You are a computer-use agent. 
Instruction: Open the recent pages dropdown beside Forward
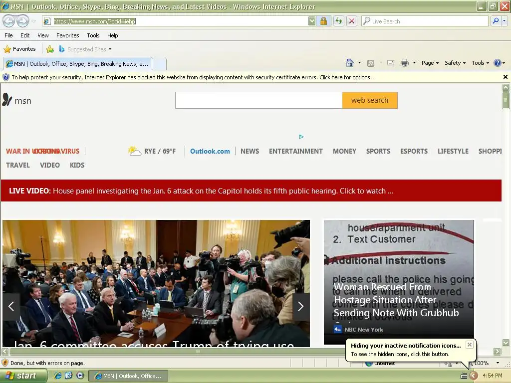click(33, 21)
